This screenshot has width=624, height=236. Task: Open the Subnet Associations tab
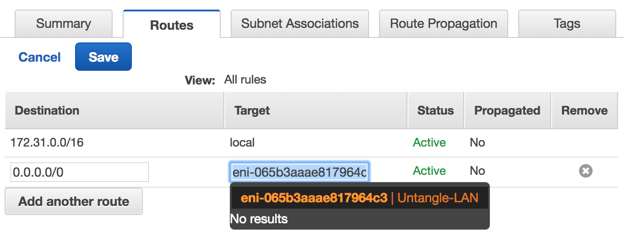coord(300,24)
